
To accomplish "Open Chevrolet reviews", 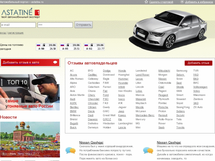I will click(x=93, y=99).
